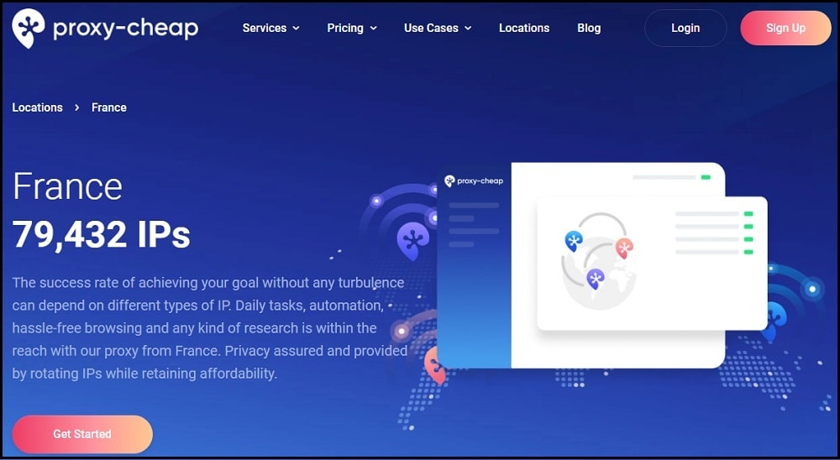This screenshot has width=840, height=460.
Task: Open the Blog page
Action: coord(589,28)
